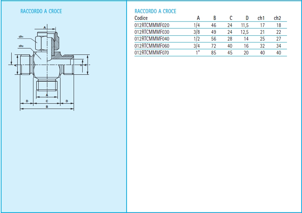Click the 1/4 thread size cell
302x213 pixels.
click(x=197, y=25)
